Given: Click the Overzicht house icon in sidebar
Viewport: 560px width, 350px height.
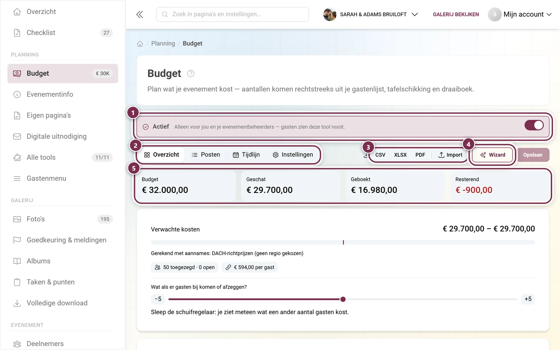Looking at the screenshot, I should (x=17, y=12).
